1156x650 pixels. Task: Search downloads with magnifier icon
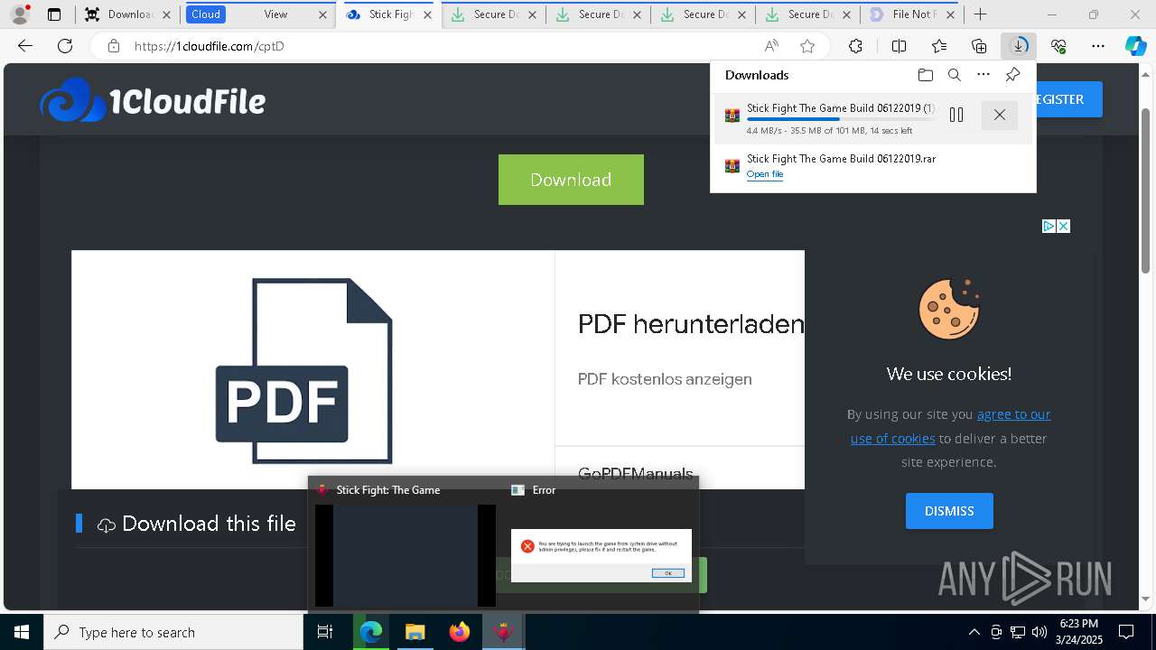click(954, 75)
